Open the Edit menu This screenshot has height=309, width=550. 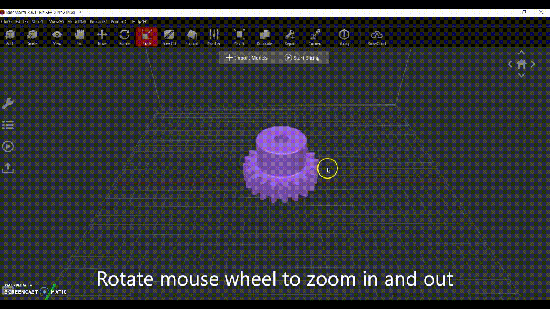(x=22, y=21)
